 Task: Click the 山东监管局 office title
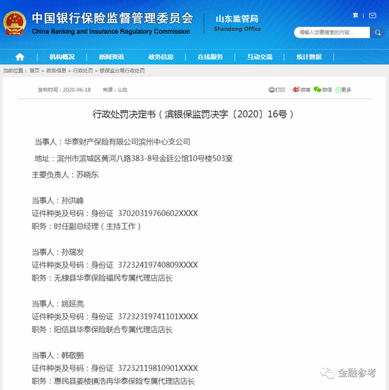point(237,18)
